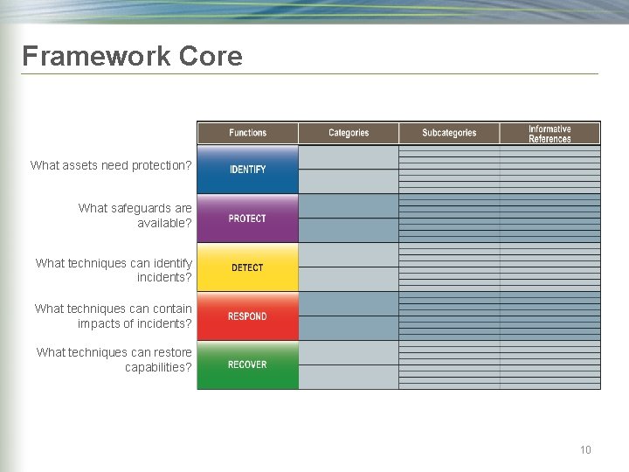Image resolution: width=629 pixels, height=472 pixels.
Task: Select the blue IDENTIFY function block
Action: point(248,170)
